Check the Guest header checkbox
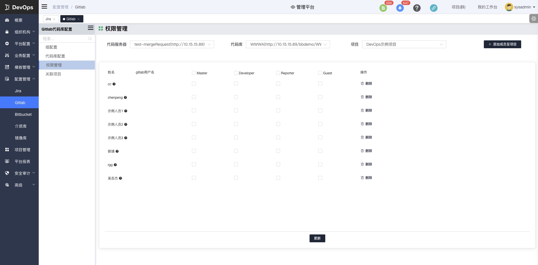 point(320,73)
